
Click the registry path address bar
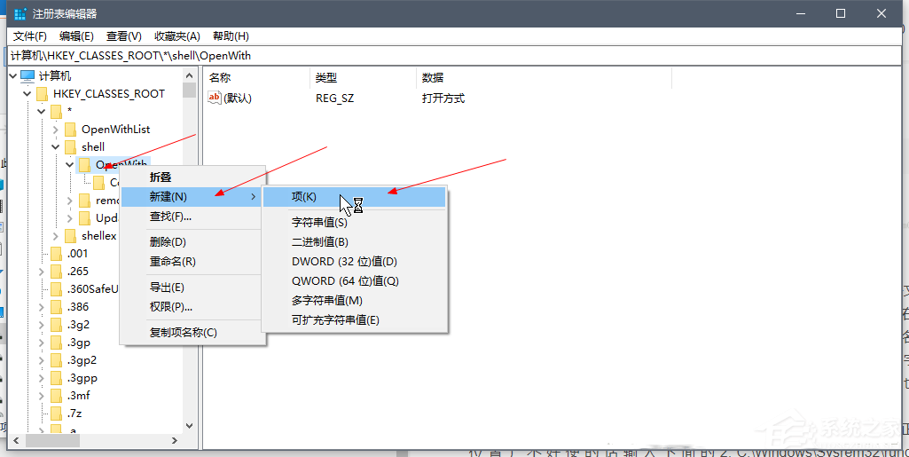455,56
